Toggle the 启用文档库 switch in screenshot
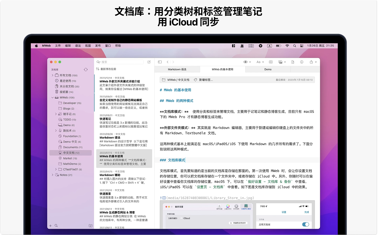The height and width of the screenshot is (235, 378). (x=305, y=224)
